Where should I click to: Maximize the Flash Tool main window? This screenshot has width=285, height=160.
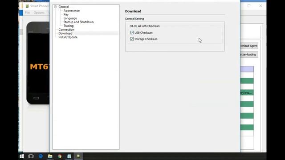pyautogui.click(x=249, y=6)
